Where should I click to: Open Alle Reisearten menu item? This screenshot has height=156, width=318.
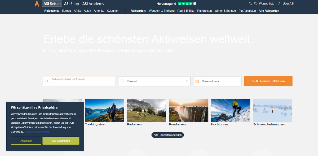[269, 11]
